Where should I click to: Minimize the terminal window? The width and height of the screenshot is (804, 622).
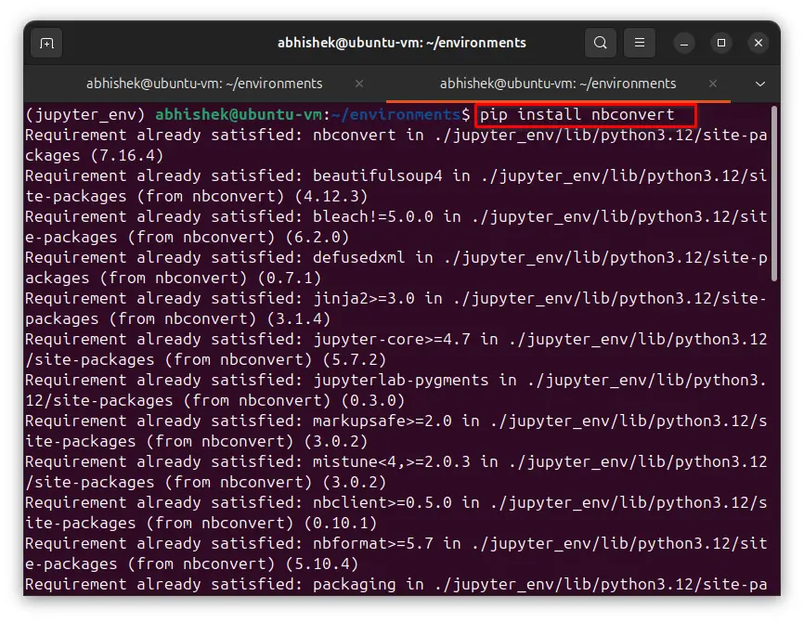[684, 43]
